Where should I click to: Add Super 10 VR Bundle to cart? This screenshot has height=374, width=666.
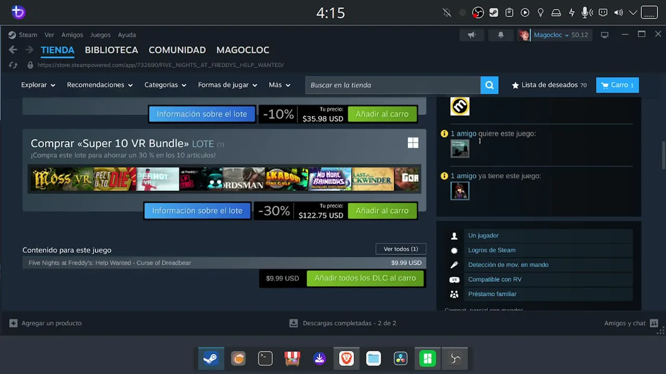[382, 211]
